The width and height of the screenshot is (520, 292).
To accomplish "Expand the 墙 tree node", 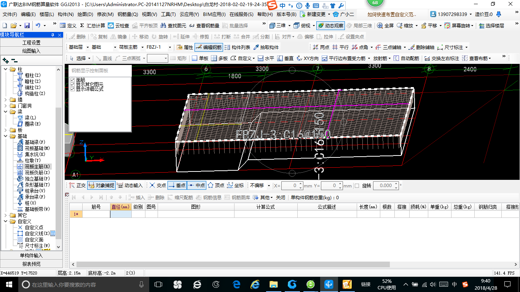I will (6, 100).
